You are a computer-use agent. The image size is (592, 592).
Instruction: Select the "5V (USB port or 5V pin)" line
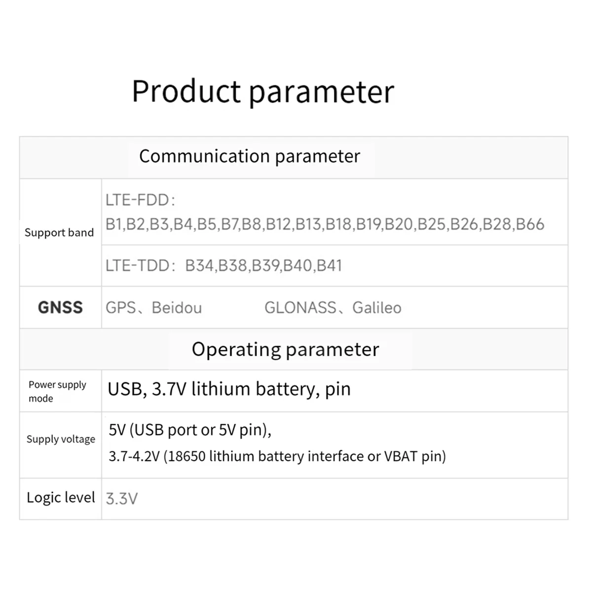pyautogui.click(x=190, y=430)
